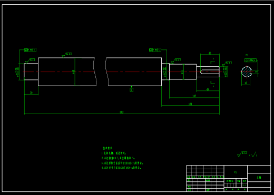The width and height of the screenshot is (274, 195).
Task: Select the 130 length dimension text
Action: tap(194, 96)
